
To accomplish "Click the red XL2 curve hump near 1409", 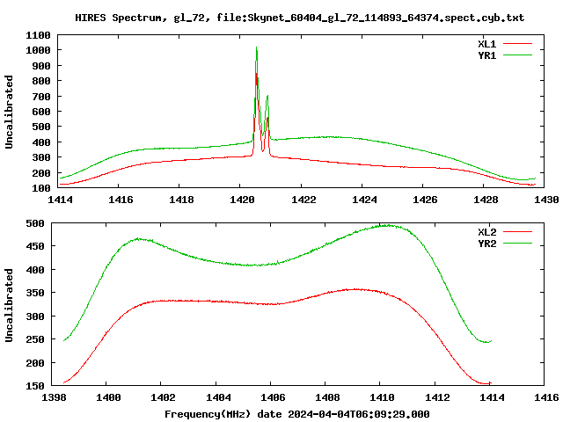I will [355, 289].
